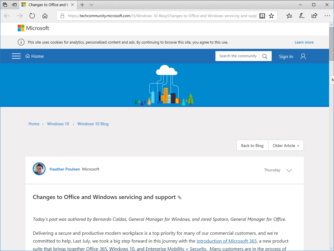
Task: Open Edge reading view
Action: click(x=262, y=16)
